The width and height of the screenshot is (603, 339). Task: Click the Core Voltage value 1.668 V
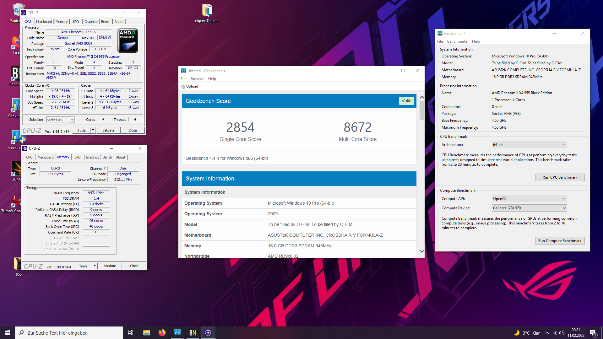coord(100,49)
